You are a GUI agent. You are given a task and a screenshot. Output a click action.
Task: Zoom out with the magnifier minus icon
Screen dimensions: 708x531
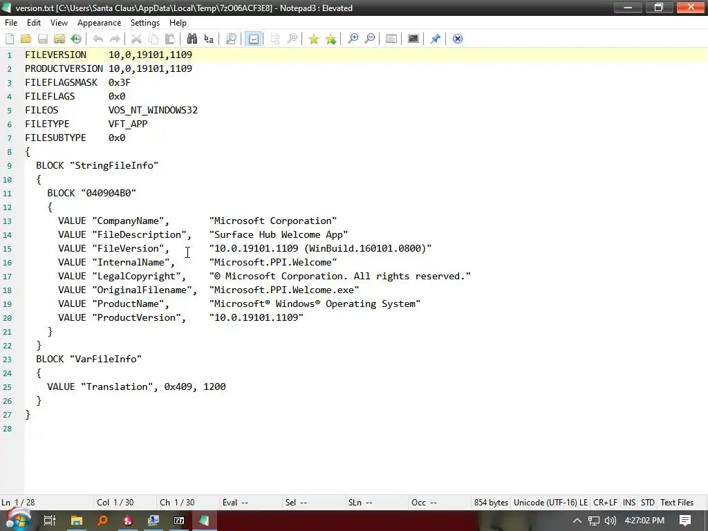(x=369, y=39)
